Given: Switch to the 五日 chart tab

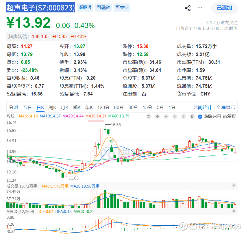Looking at the screenshot, I should click(27, 108).
